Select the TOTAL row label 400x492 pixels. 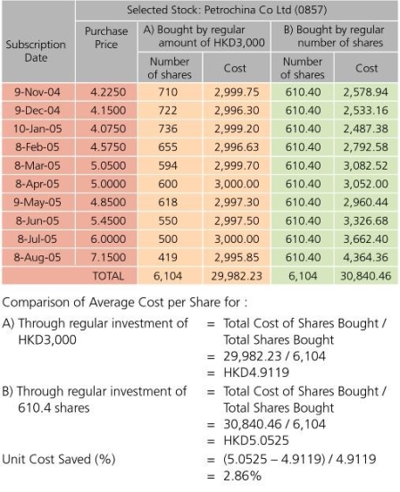[x=108, y=276]
